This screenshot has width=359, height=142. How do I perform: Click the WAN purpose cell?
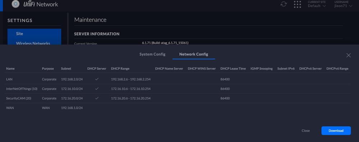point(46,108)
